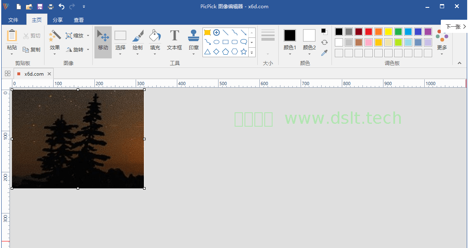
Task: Activate the eyedropper color picker
Action: pos(325,53)
